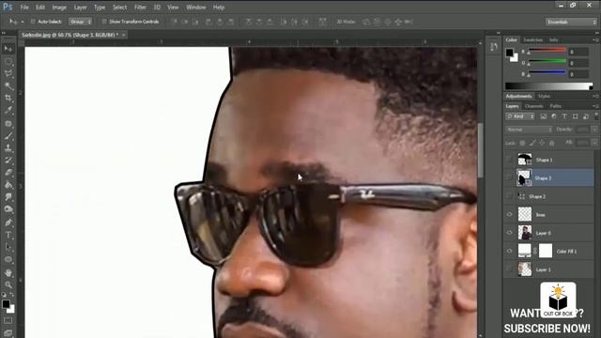Select the History Brush tool
601x338 pixels.
click(x=8, y=161)
